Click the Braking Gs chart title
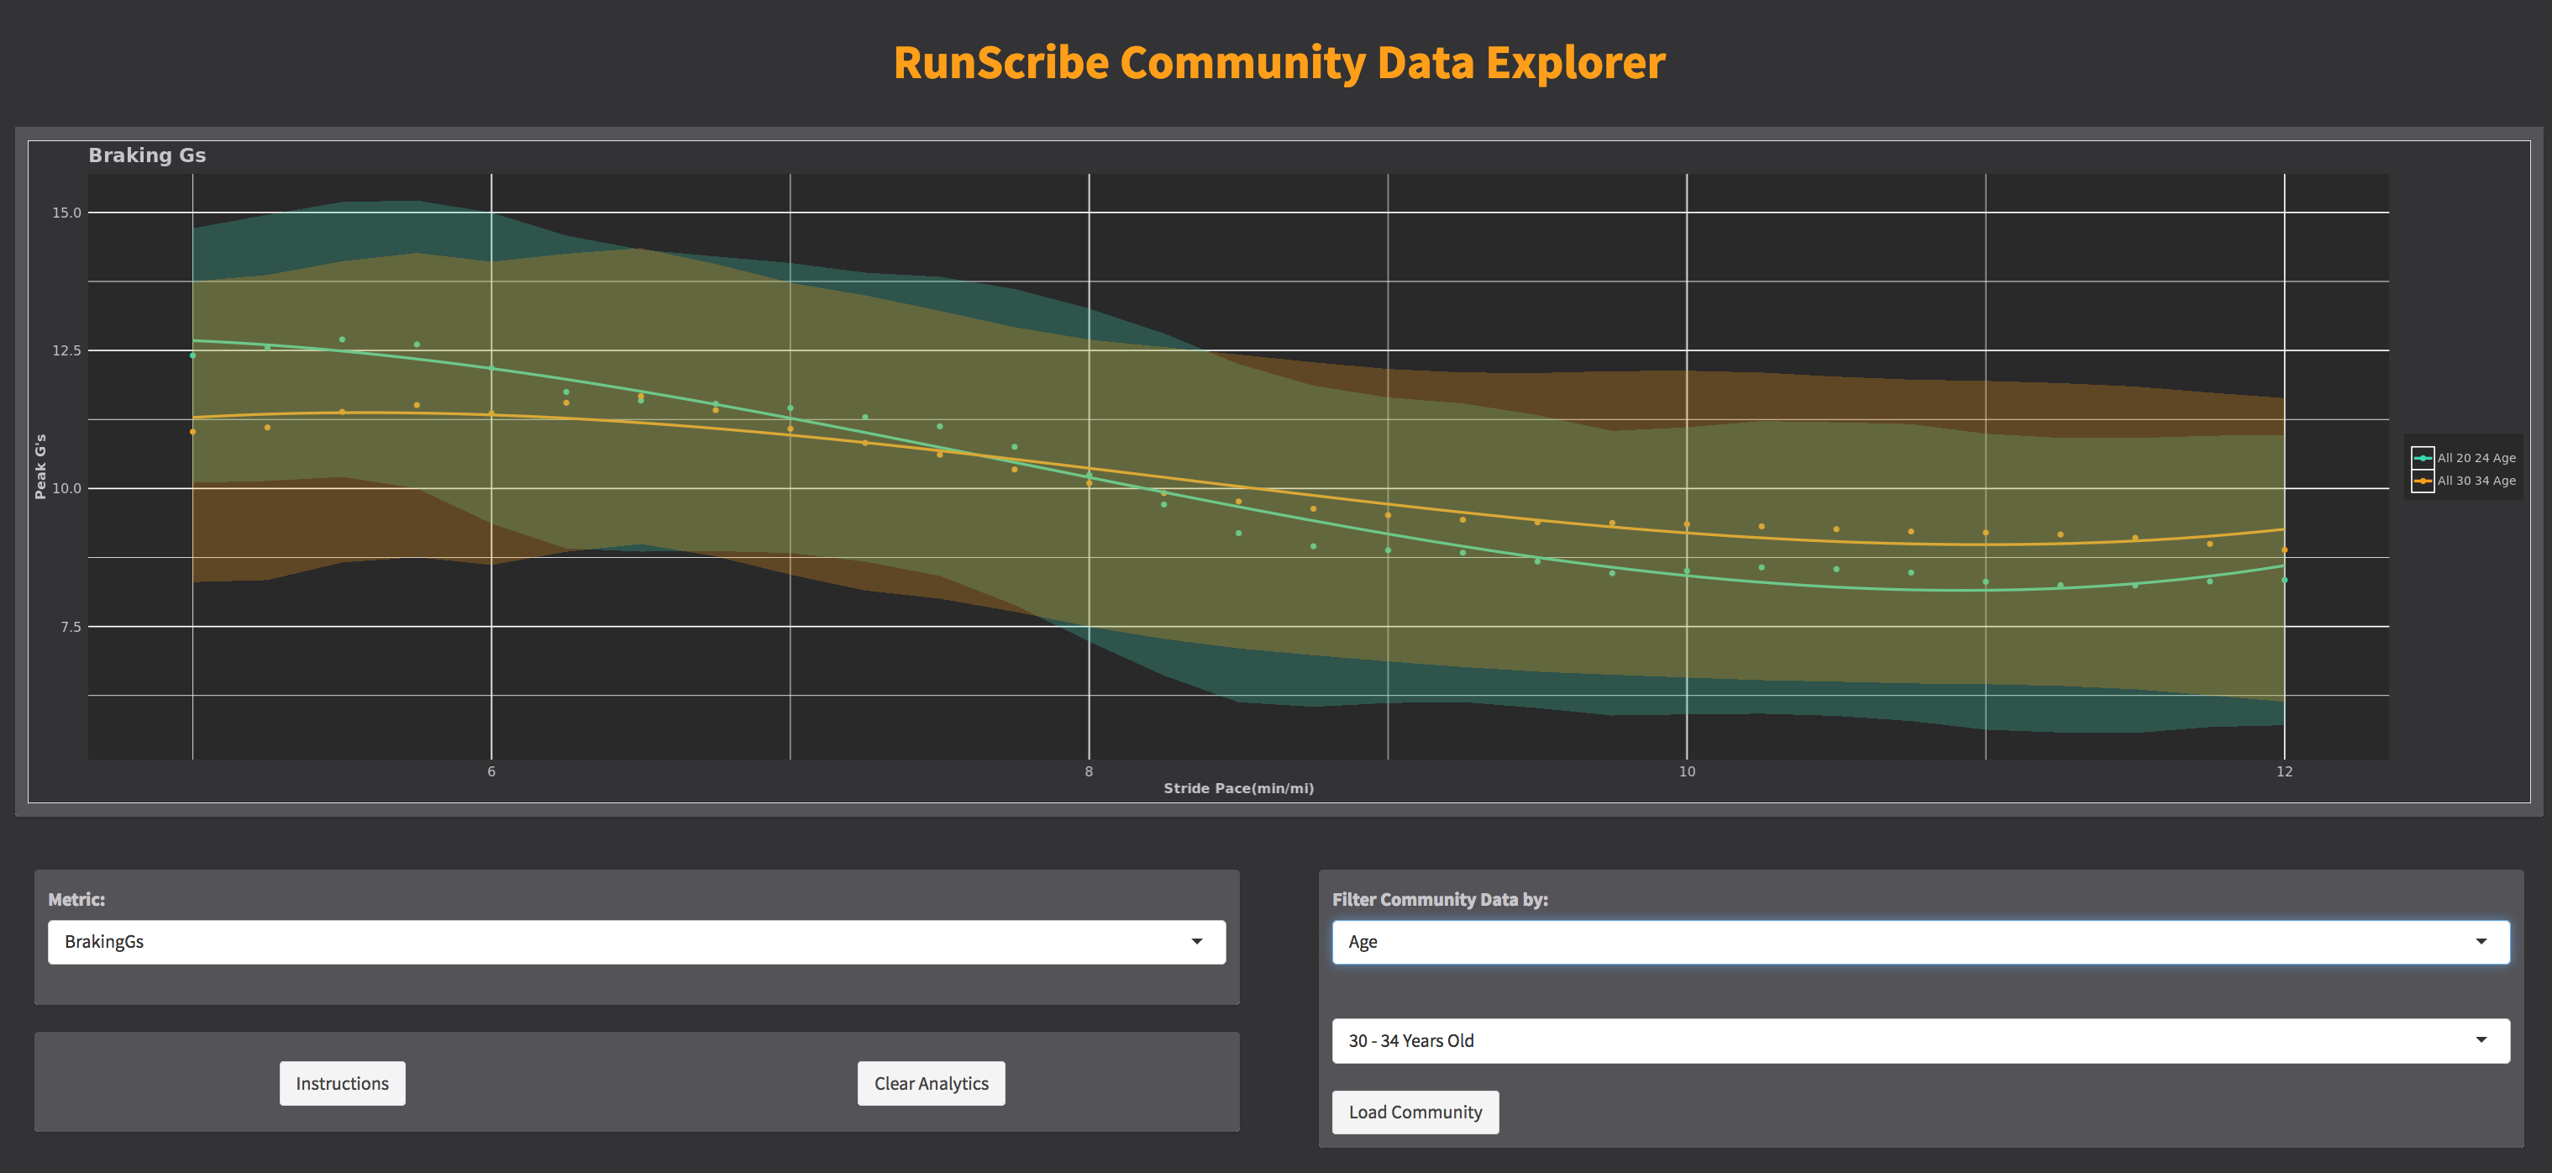The height and width of the screenshot is (1173, 2552). point(147,155)
